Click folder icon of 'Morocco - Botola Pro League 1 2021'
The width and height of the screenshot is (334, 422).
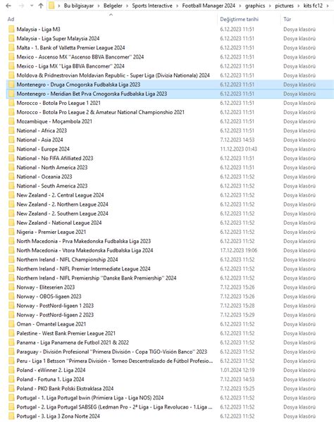(11, 103)
